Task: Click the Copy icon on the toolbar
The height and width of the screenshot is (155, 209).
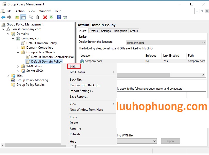Action: tap(31, 17)
